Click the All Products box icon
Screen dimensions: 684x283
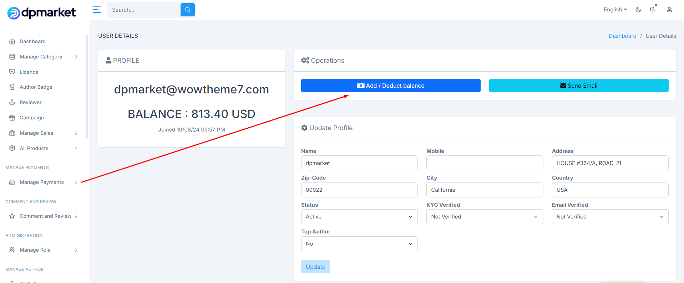[12, 148]
